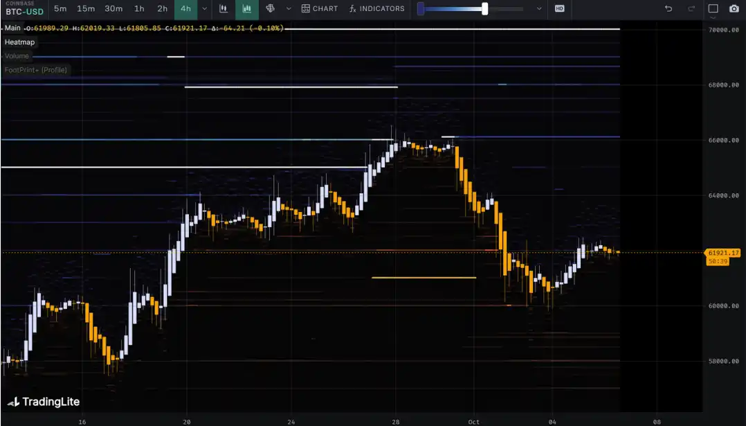Switch to the 1h timeframe
Image resolution: width=746 pixels, height=426 pixels.
pyautogui.click(x=139, y=9)
